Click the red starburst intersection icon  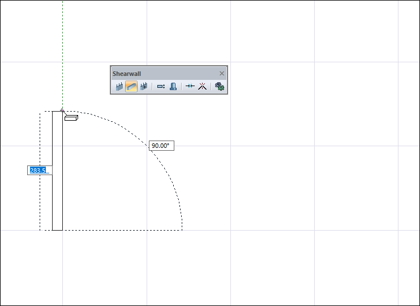pyautogui.click(x=202, y=87)
